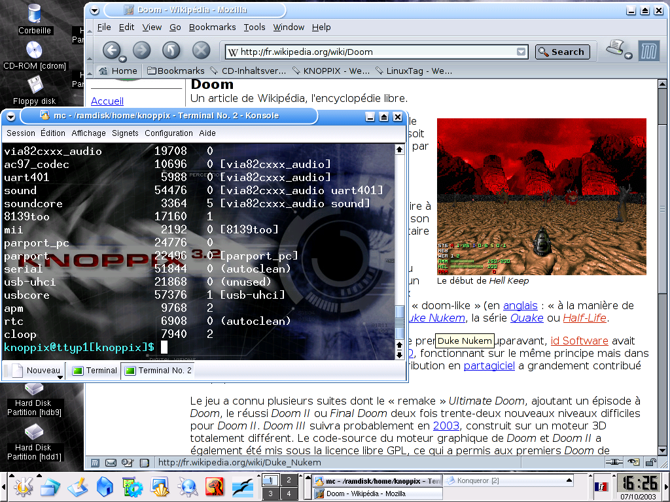
Task: Click the Search button next to URL bar
Action: [x=562, y=52]
